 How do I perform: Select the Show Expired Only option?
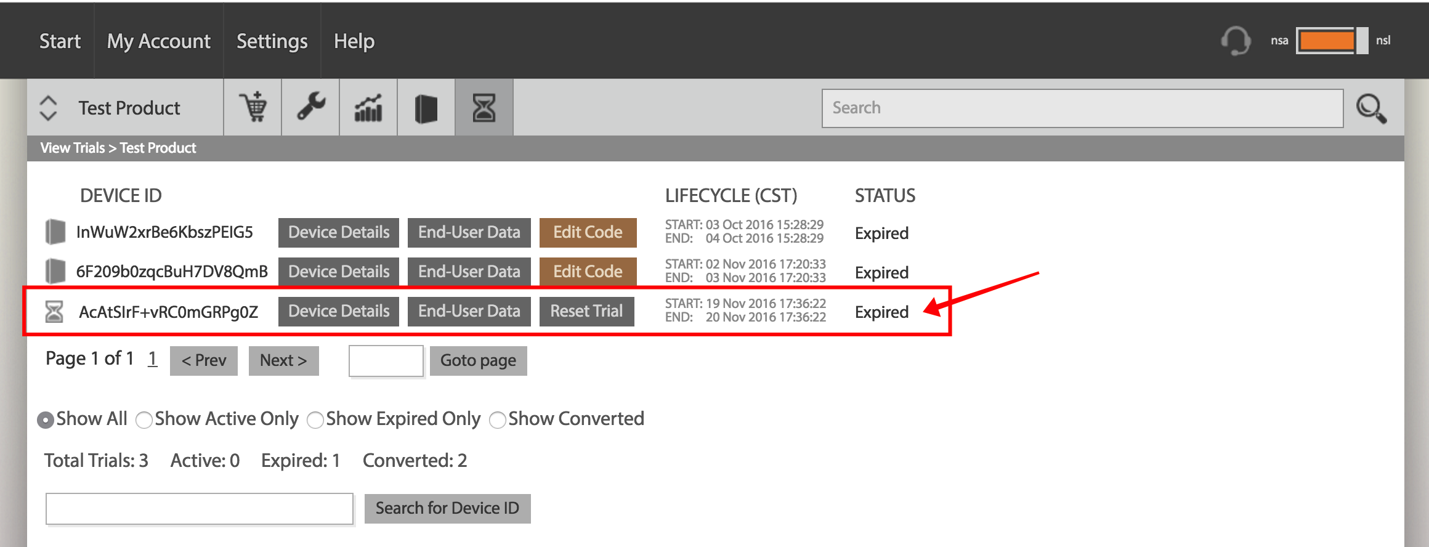[x=315, y=420]
